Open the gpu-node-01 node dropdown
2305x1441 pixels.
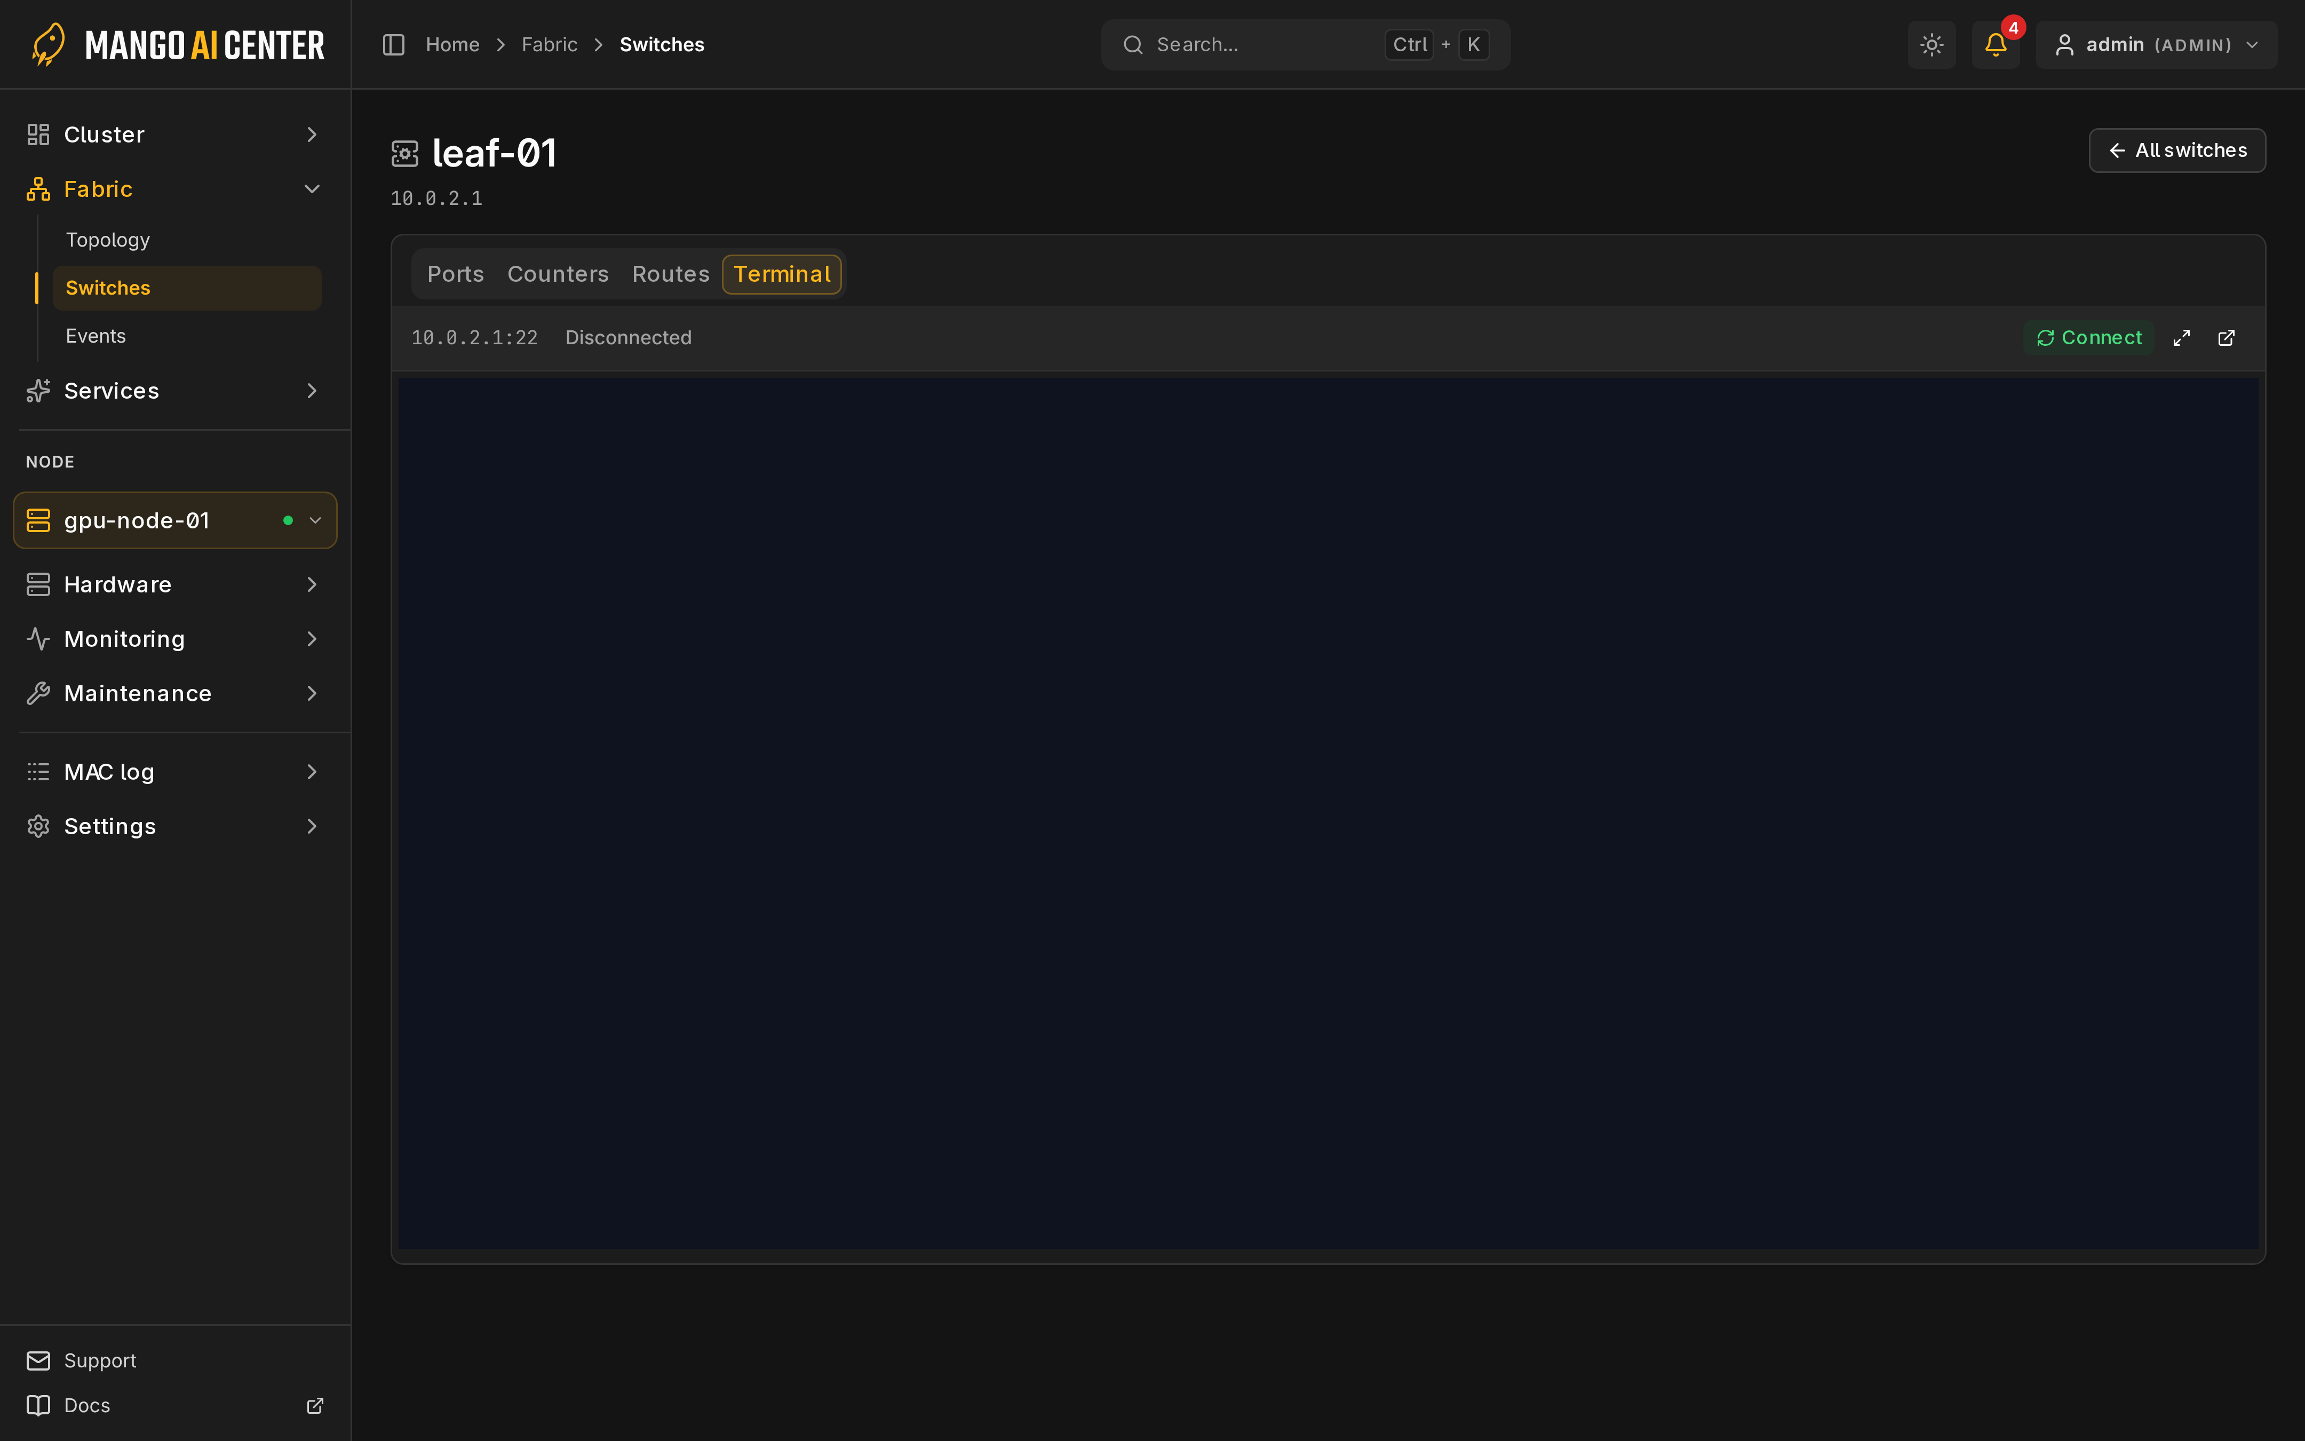point(175,520)
